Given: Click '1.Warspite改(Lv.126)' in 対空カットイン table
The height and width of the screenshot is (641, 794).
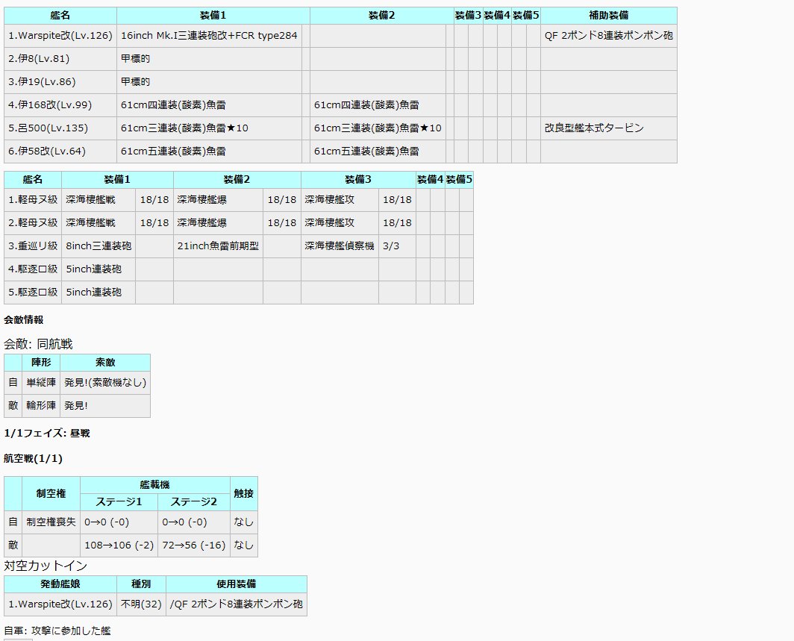Looking at the screenshot, I should coord(60,604).
